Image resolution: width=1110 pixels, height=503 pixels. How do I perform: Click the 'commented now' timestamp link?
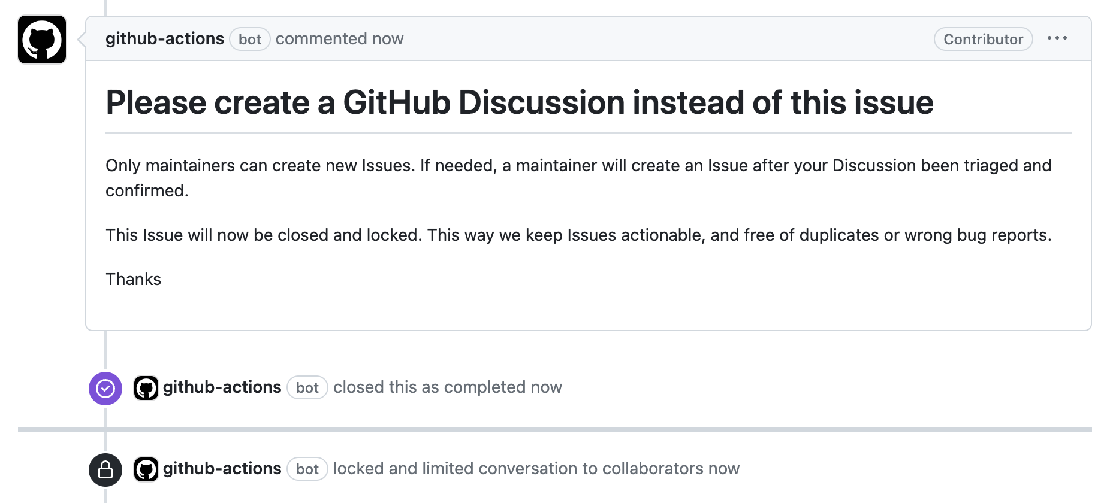pos(339,38)
